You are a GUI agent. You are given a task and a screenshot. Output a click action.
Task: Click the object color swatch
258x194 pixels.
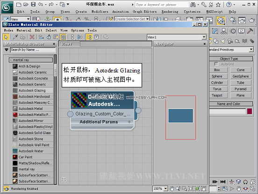click(x=250, y=111)
